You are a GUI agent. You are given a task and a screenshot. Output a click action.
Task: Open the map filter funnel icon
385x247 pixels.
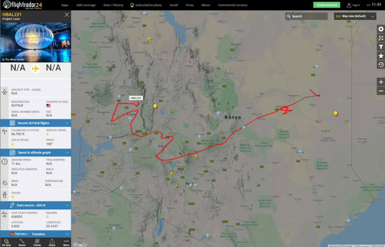(x=381, y=47)
